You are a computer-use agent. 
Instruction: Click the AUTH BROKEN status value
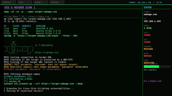[148, 56]
